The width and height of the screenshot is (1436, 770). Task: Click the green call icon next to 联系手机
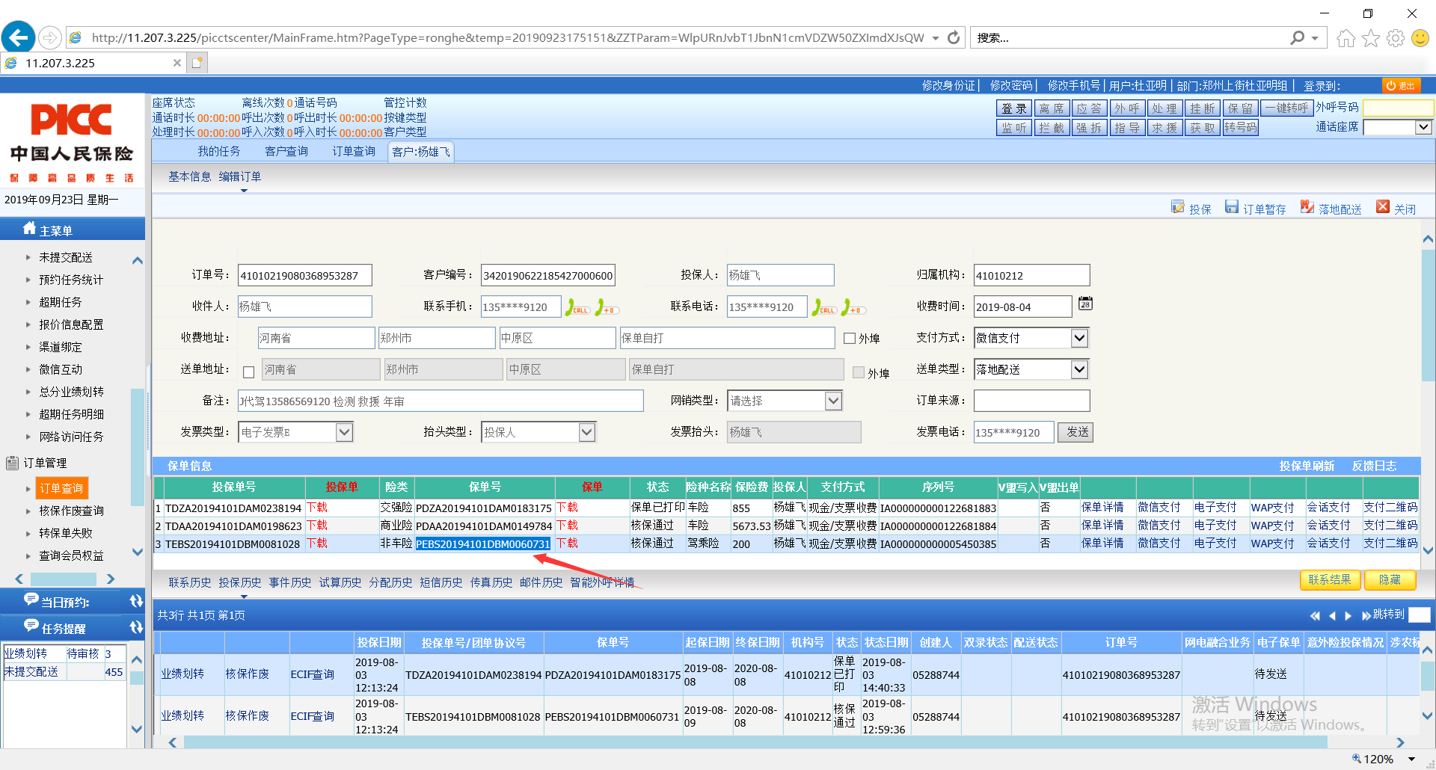coord(577,307)
